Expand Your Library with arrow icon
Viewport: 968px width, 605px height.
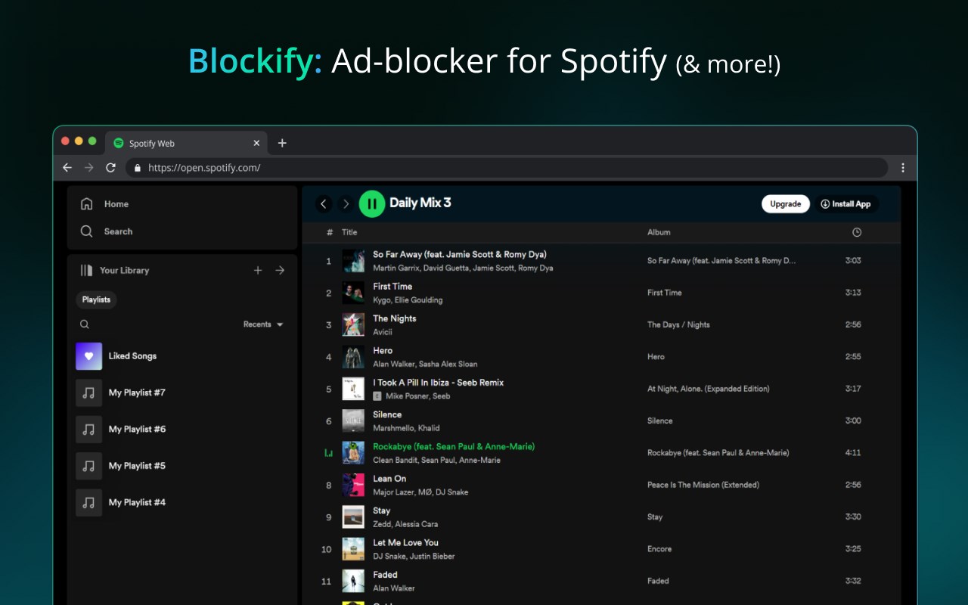click(280, 270)
